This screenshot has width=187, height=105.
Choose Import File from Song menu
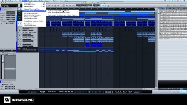point(34,3)
